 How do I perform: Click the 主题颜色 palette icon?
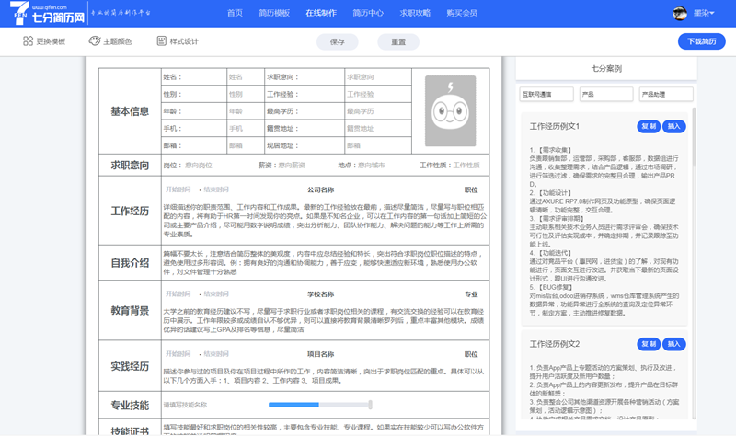click(95, 40)
